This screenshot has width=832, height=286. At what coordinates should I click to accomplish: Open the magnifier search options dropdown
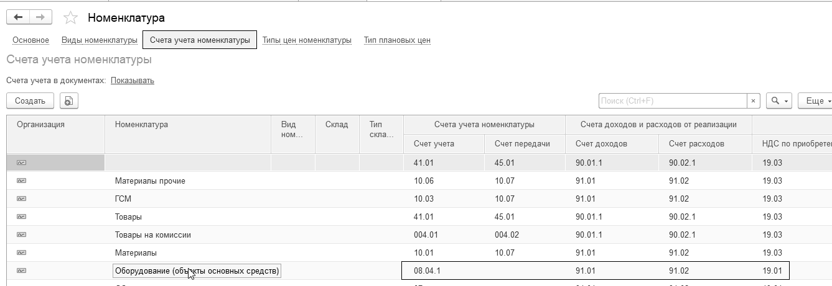778,101
